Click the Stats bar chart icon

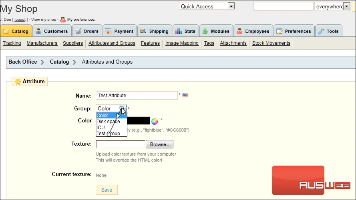point(179,31)
